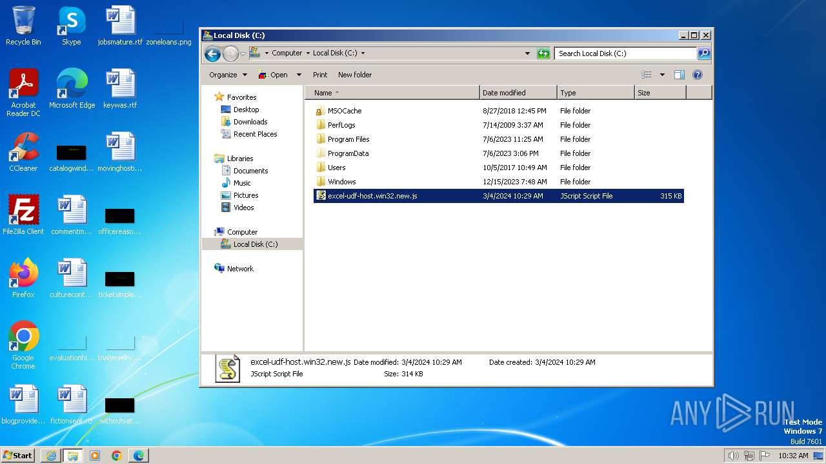Viewport: 826px width, 464px height.
Task: Sort by Date modified column header
Action: [518, 93]
